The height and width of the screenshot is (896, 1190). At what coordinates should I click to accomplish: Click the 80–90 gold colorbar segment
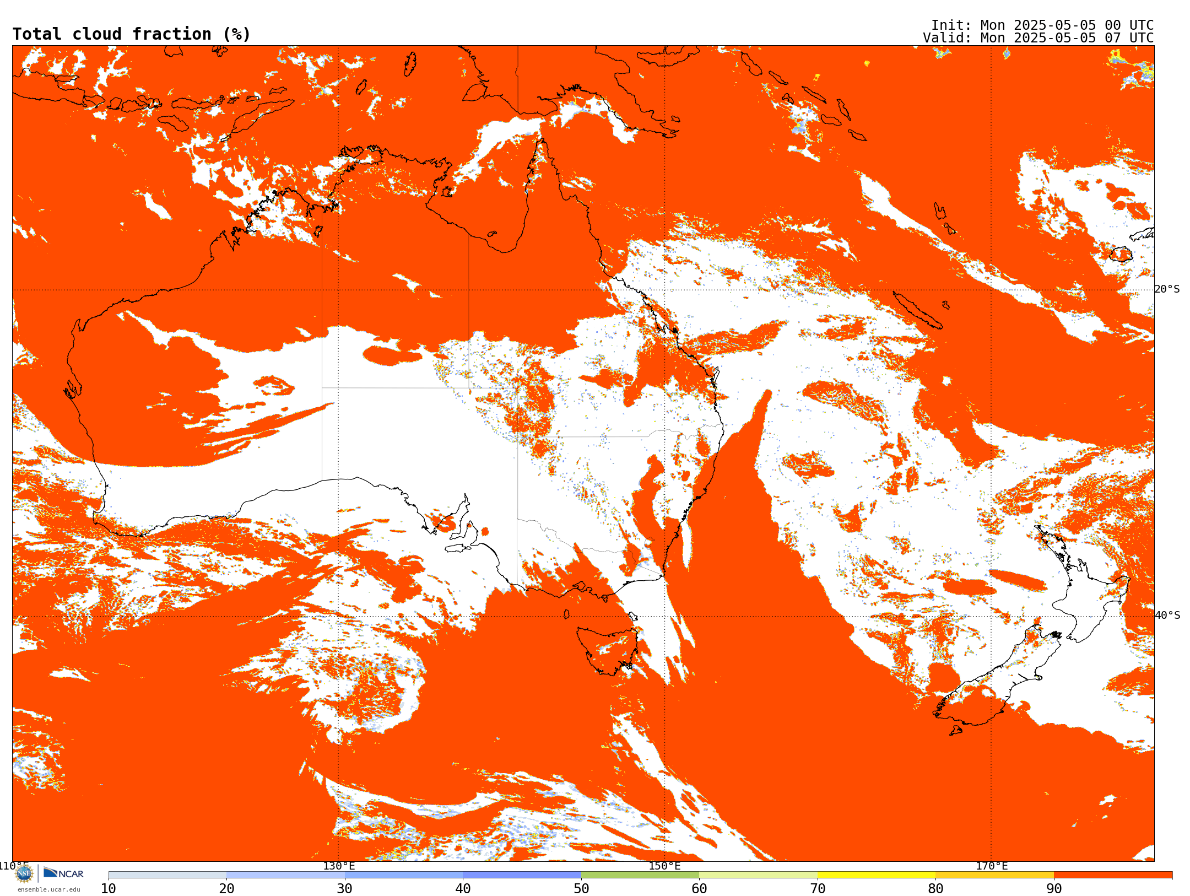tap(994, 875)
